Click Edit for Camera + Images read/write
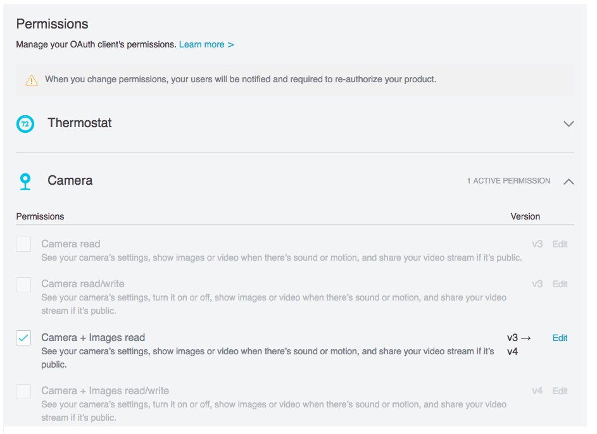597x434 pixels. click(x=560, y=391)
